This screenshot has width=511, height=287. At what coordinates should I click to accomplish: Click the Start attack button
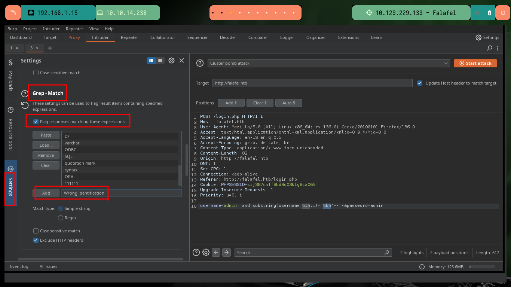(475, 63)
